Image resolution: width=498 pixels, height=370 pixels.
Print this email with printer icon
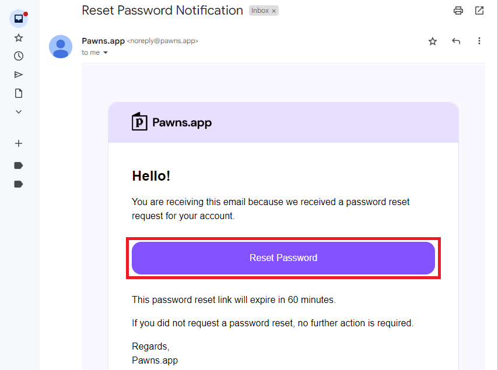[458, 10]
